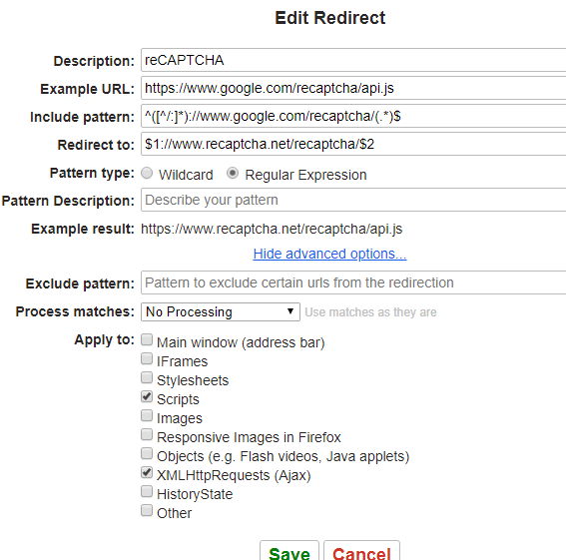Click the 'Apply to:' label
Image resolution: width=566 pixels, height=560 pixels.
[105, 339]
